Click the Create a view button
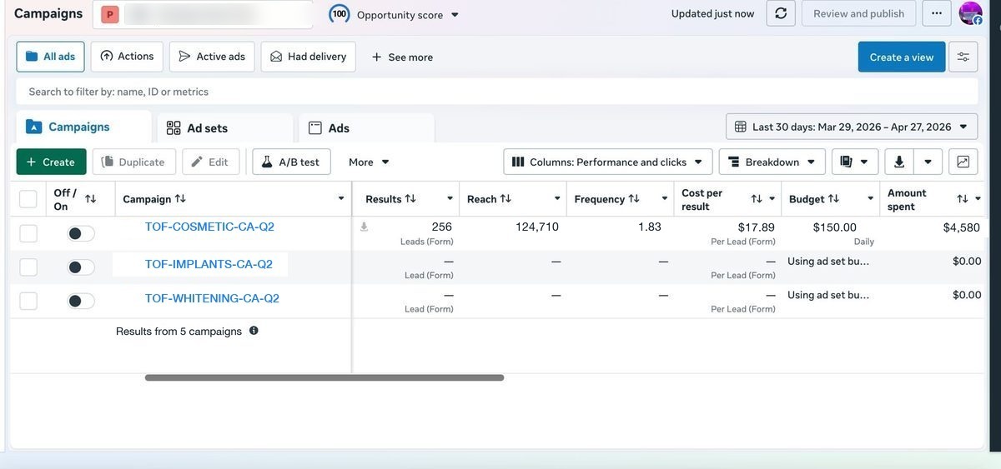The height and width of the screenshot is (469, 1001). click(902, 57)
